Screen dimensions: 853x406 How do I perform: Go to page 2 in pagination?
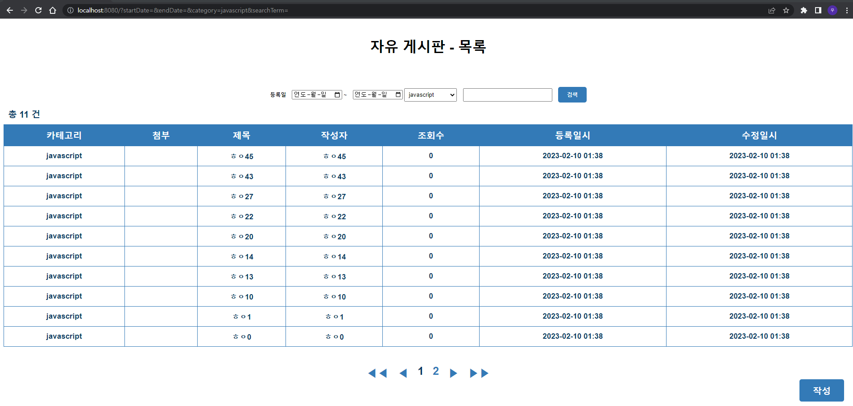[436, 371]
